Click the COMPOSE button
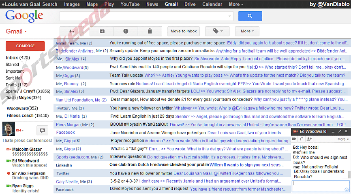Viewport: 351px width, 194px height. pyautogui.click(x=25, y=46)
